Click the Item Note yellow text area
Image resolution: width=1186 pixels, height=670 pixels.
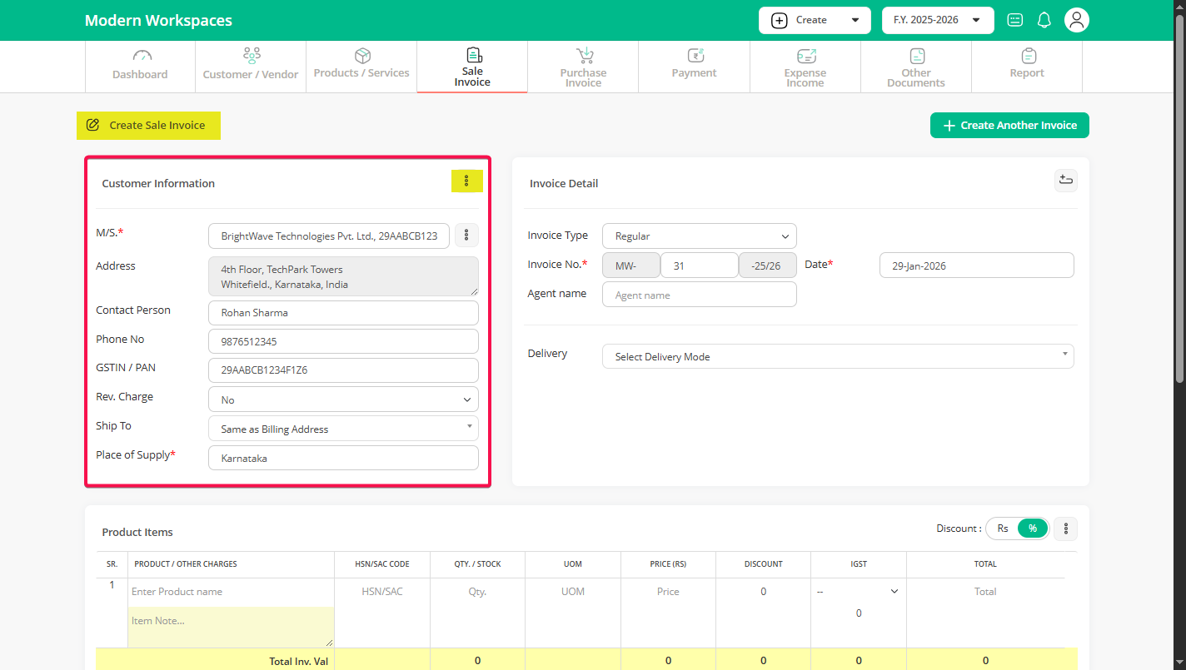(231, 627)
